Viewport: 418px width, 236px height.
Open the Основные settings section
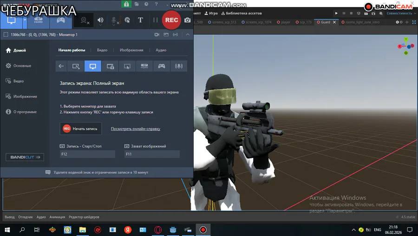point(19,66)
